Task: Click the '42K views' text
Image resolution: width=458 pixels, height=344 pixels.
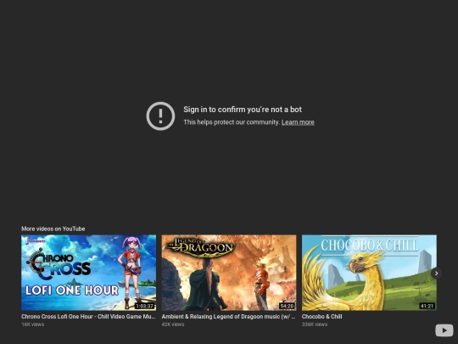Action: 173,324
